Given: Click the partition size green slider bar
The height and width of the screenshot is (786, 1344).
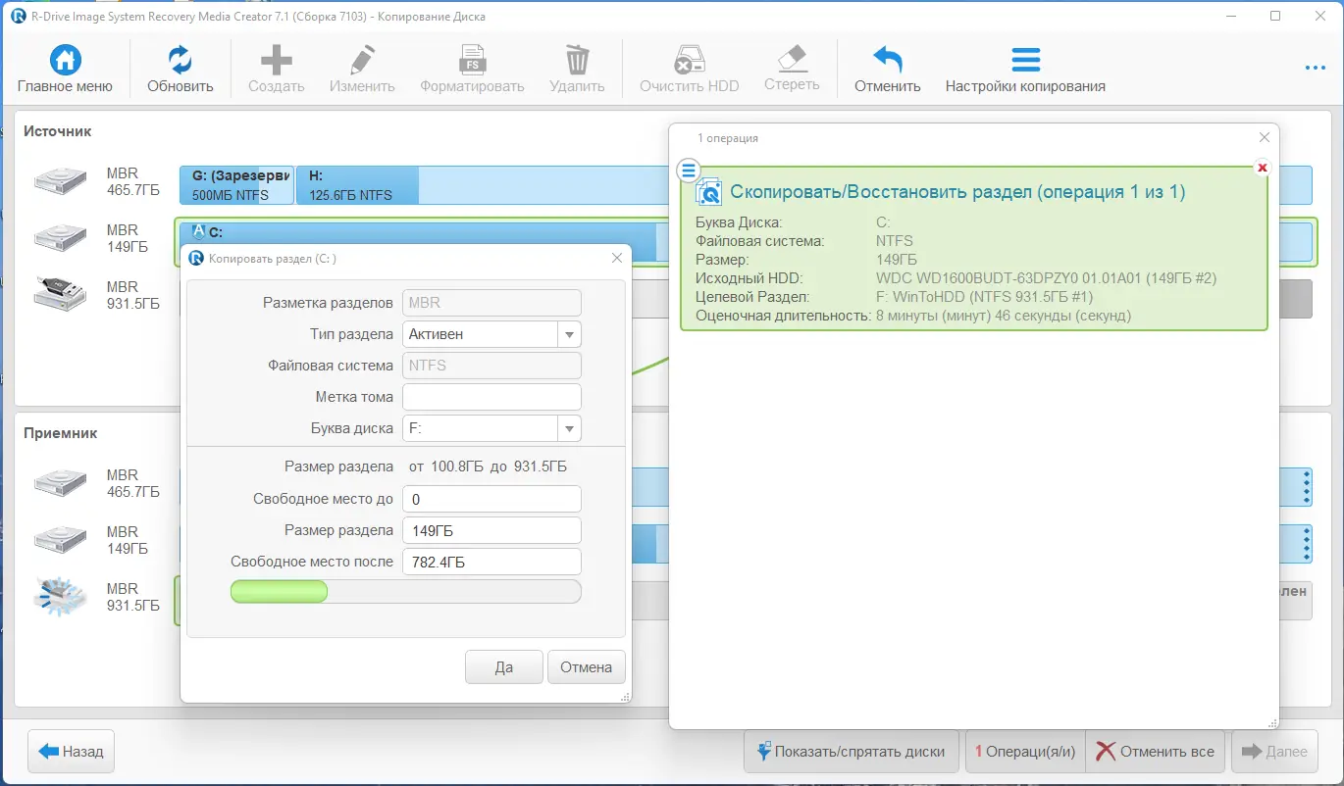Looking at the screenshot, I should 279,591.
